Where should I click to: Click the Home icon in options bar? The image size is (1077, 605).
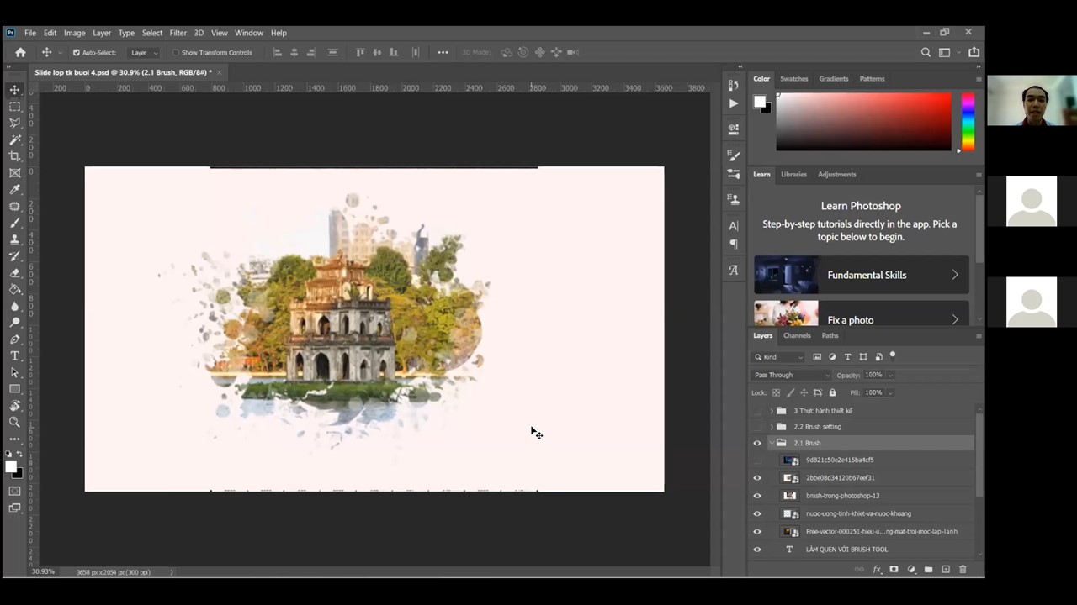click(21, 52)
